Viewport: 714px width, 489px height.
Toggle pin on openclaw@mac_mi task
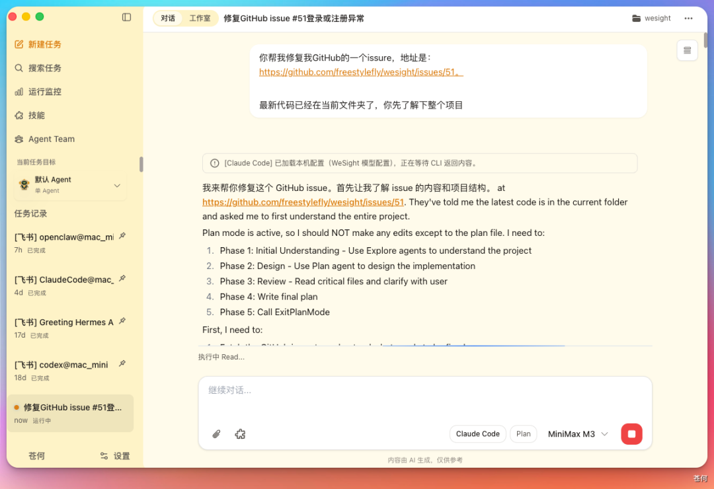122,236
